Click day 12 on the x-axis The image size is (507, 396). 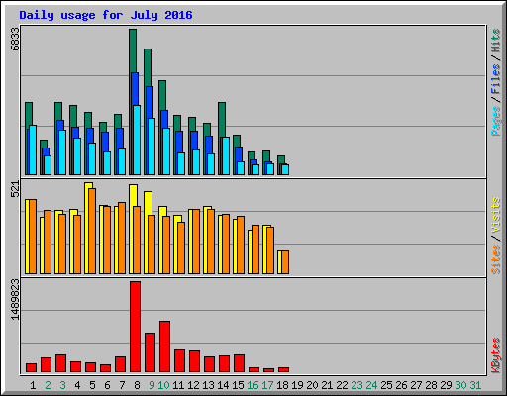(193, 385)
